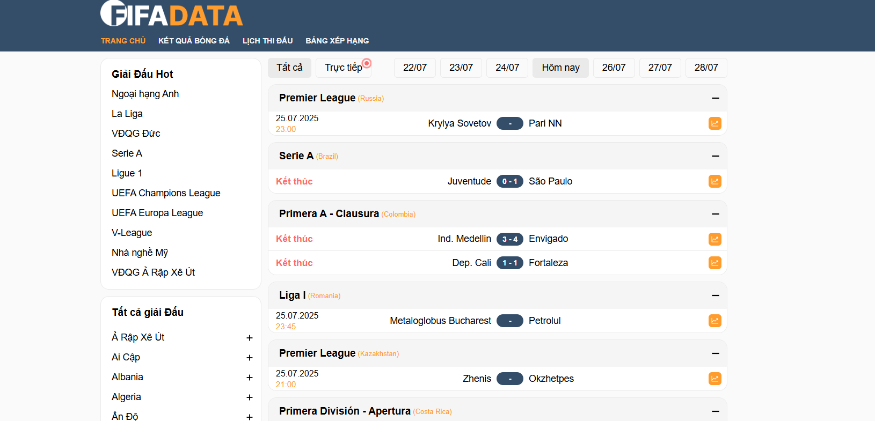The height and width of the screenshot is (421, 875).
Task: Show all matches with Tất cả filter
Action: pos(289,68)
